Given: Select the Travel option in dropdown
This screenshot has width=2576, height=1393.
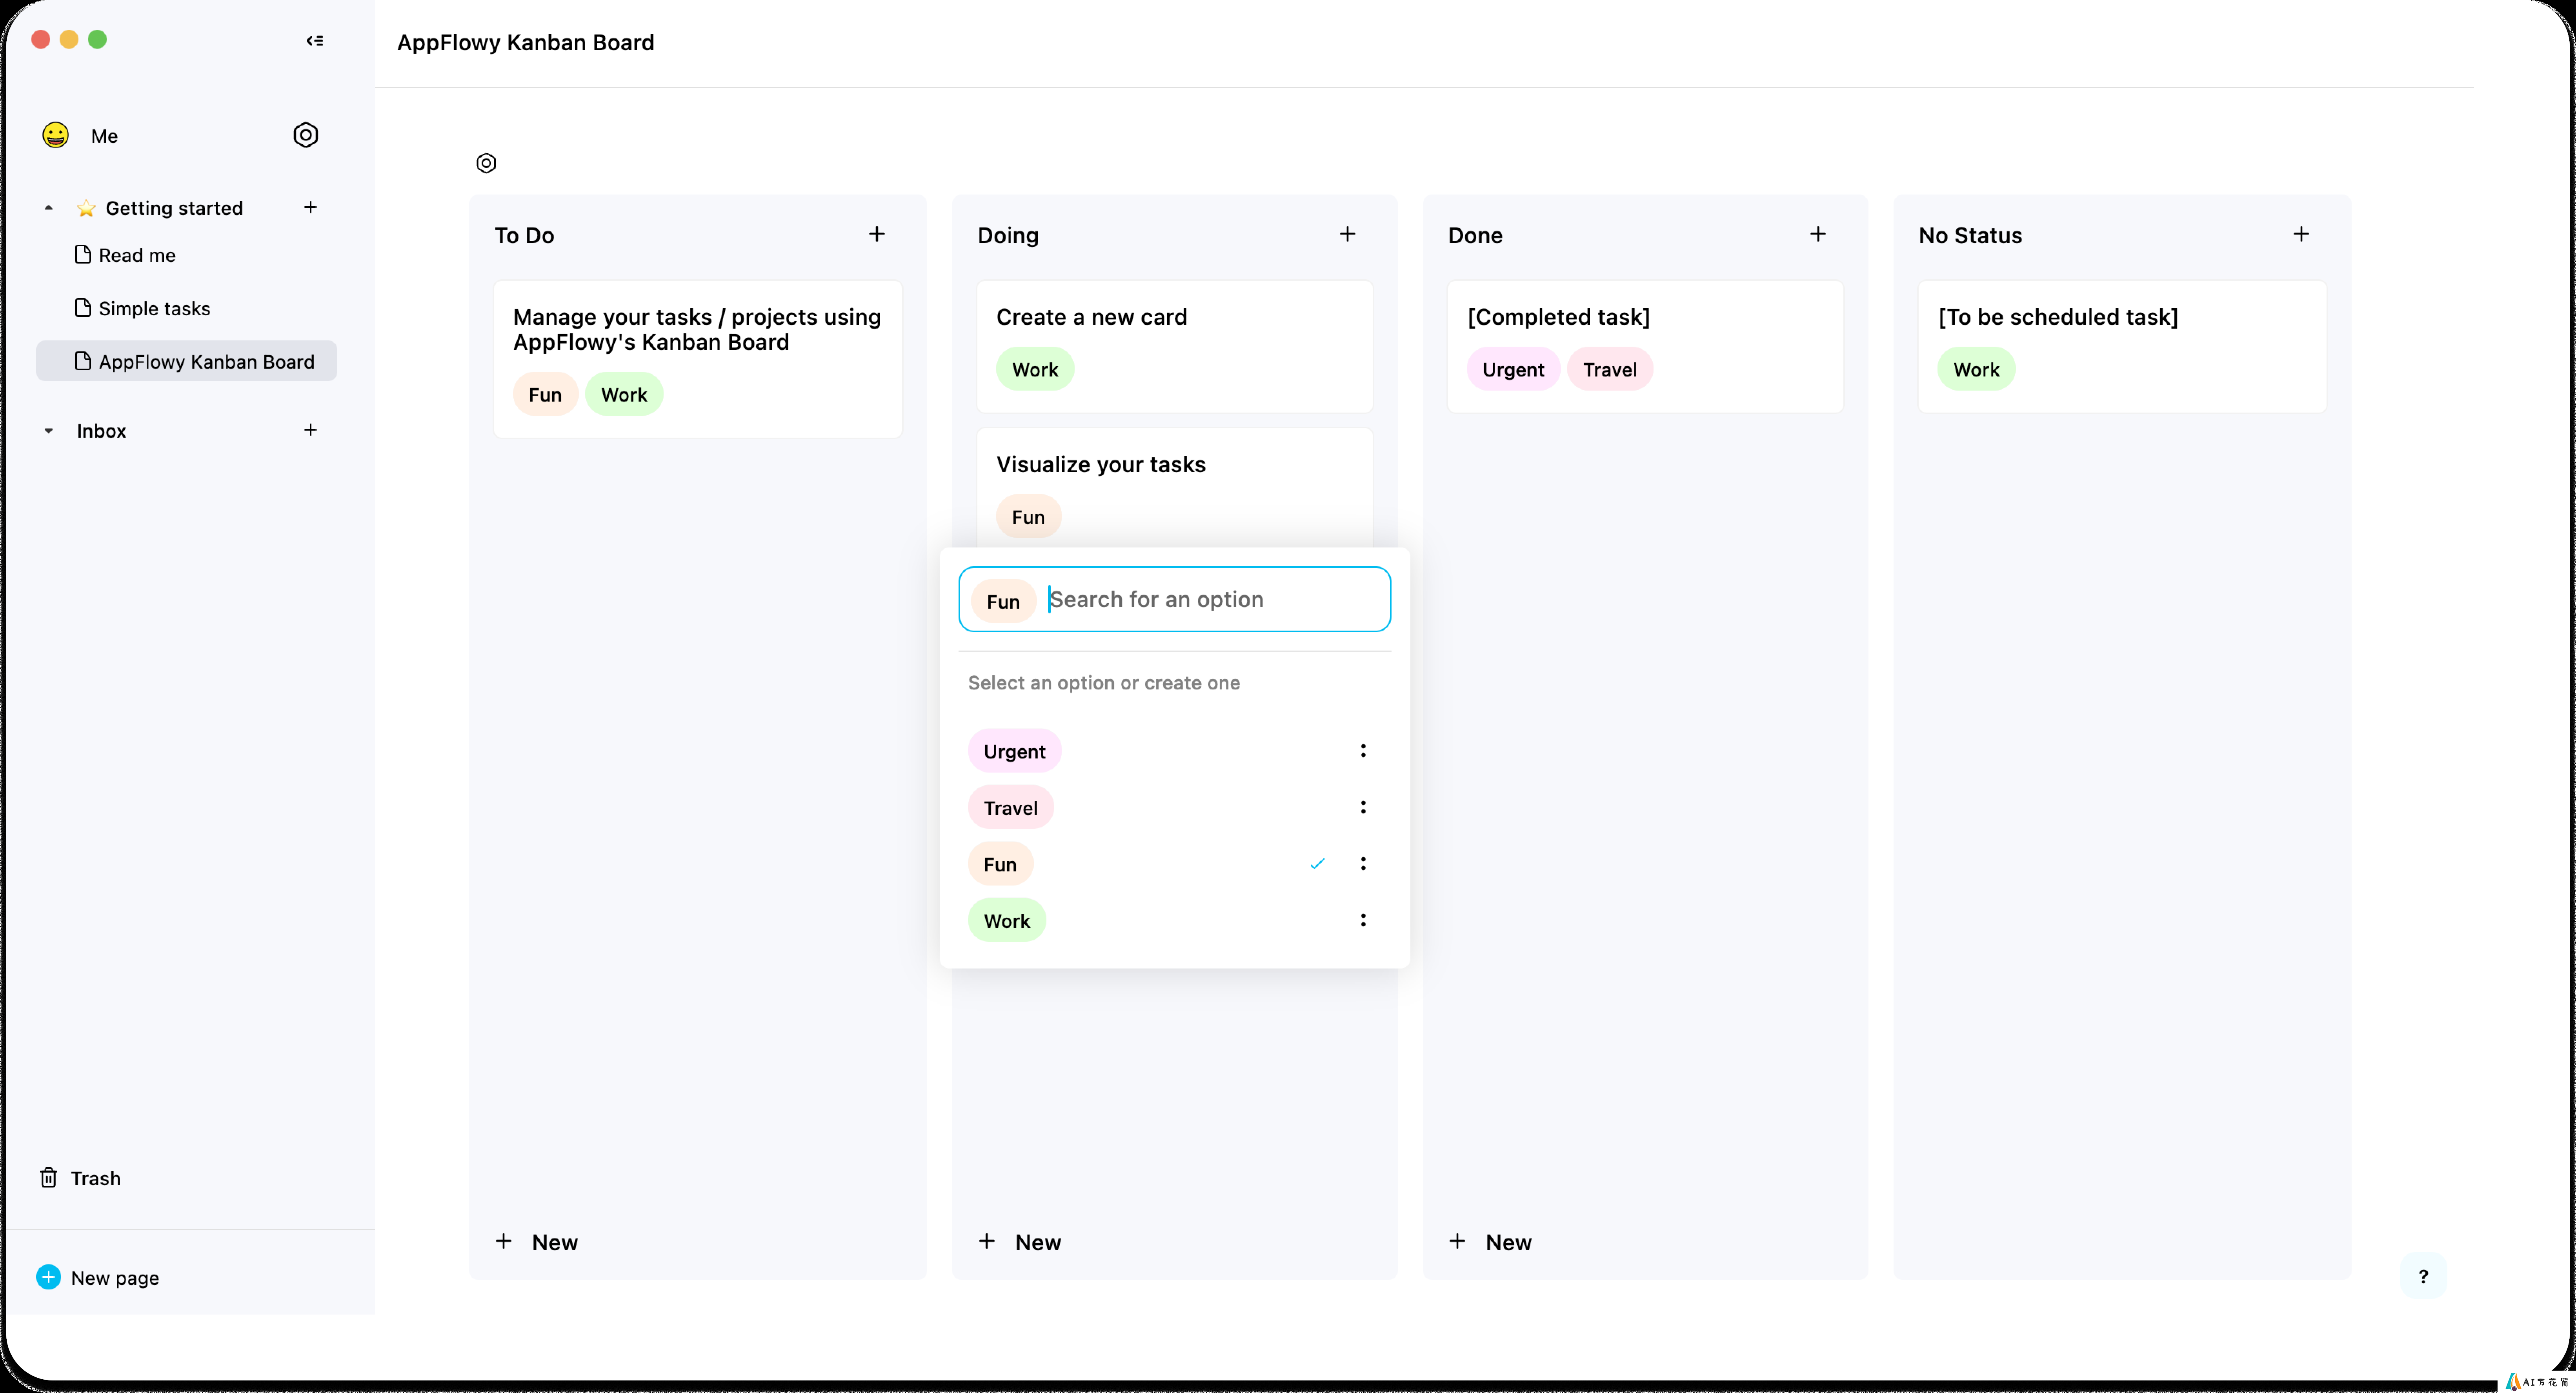Looking at the screenshot, I should pyautogui.click(x=1011, y=808).
